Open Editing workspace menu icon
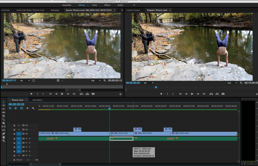 coord(88,5)
